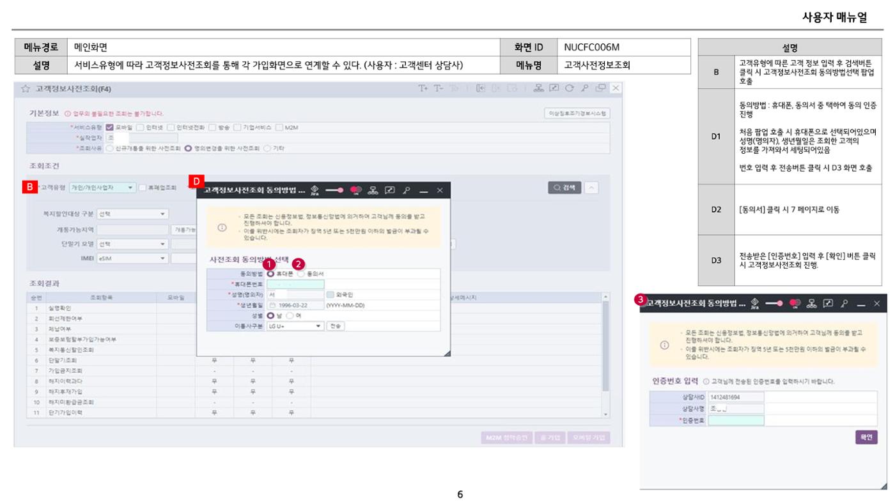Collapse the 조회조건 section with chevron

coord(592,188)
